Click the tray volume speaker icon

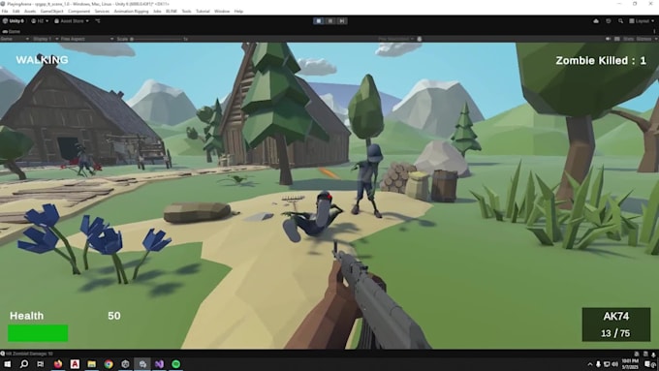click(x=614, y=364)
